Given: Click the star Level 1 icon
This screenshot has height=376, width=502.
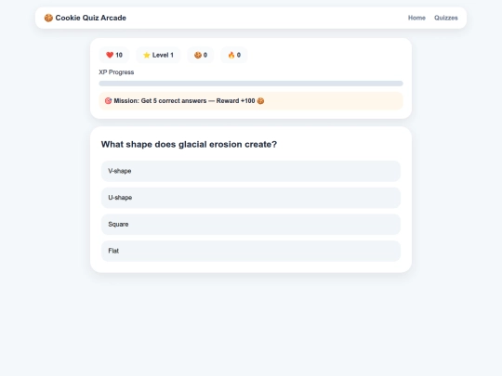Looking at the screenshot, I should pos(147,55).
